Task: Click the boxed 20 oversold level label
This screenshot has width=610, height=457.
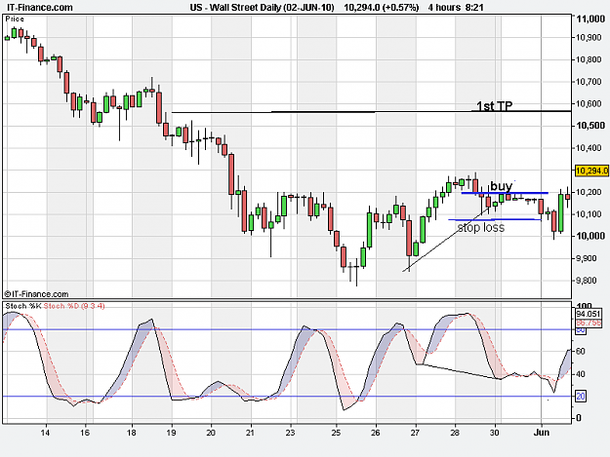Action: point(581,397)
